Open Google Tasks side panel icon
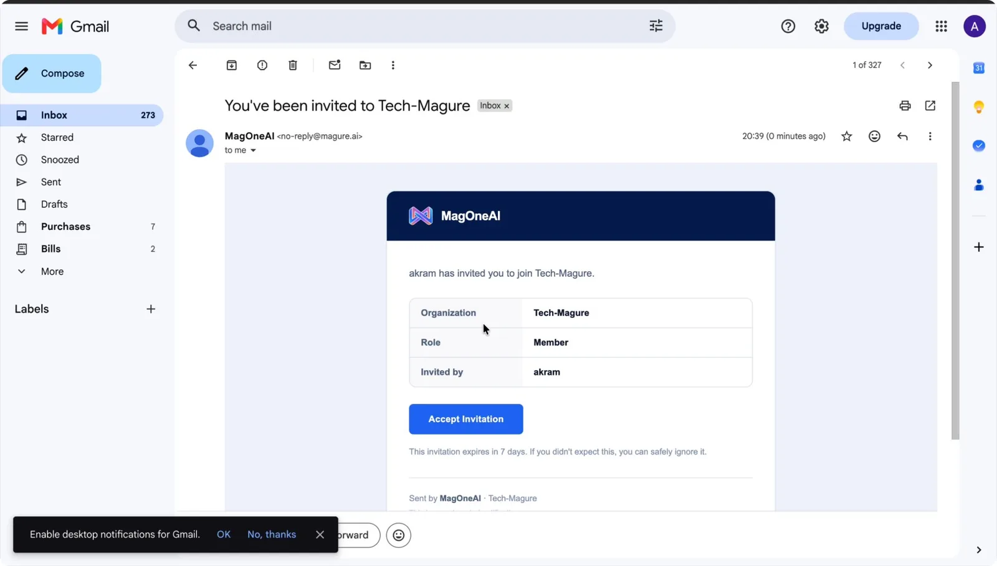997x566 pixels. [979, 145]
